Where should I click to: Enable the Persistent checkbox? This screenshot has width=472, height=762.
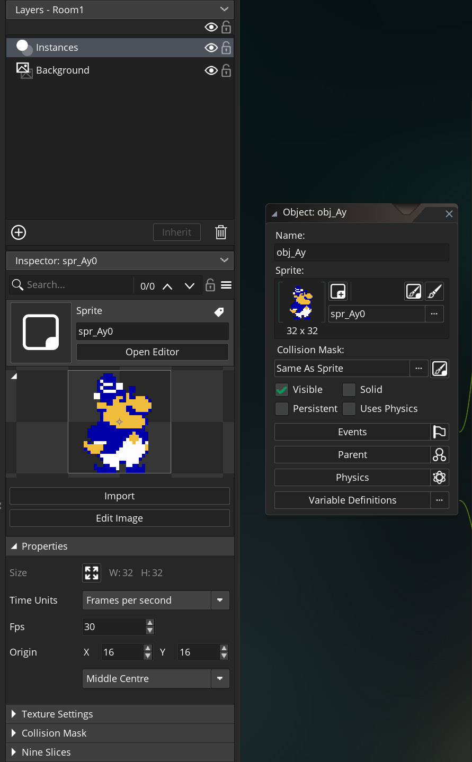click(282, 409)
